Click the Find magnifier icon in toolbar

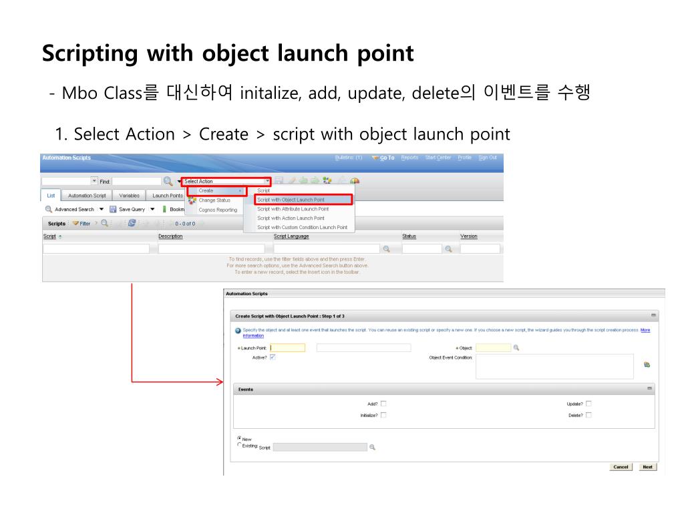(x=168, y=181)
